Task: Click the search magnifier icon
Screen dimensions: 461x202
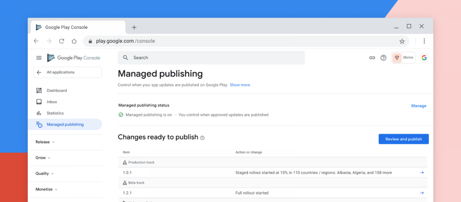Action: click(125, 58)
